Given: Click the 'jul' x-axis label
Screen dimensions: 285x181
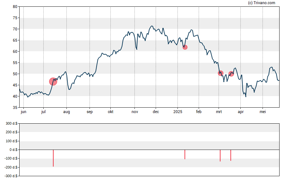Looking at the screenshot, I should 43,112.
